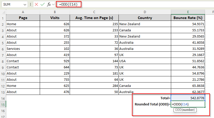Select the bounce rate 55.1733

pyautogui.click(x=188, y=30)
